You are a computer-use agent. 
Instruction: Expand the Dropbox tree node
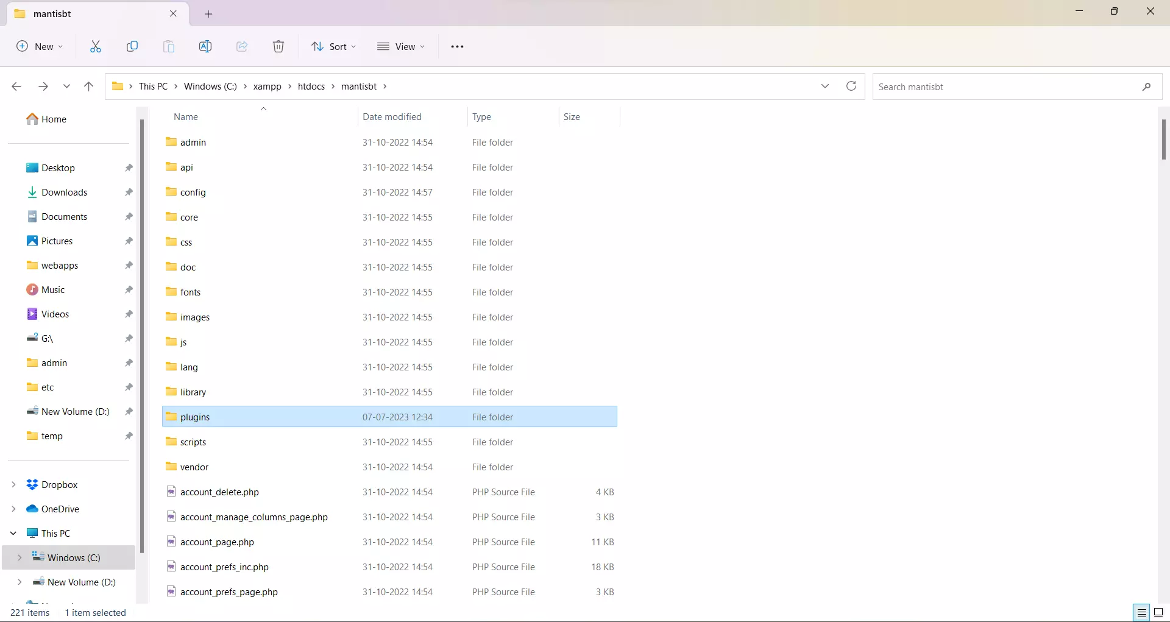tap(13, 484)
